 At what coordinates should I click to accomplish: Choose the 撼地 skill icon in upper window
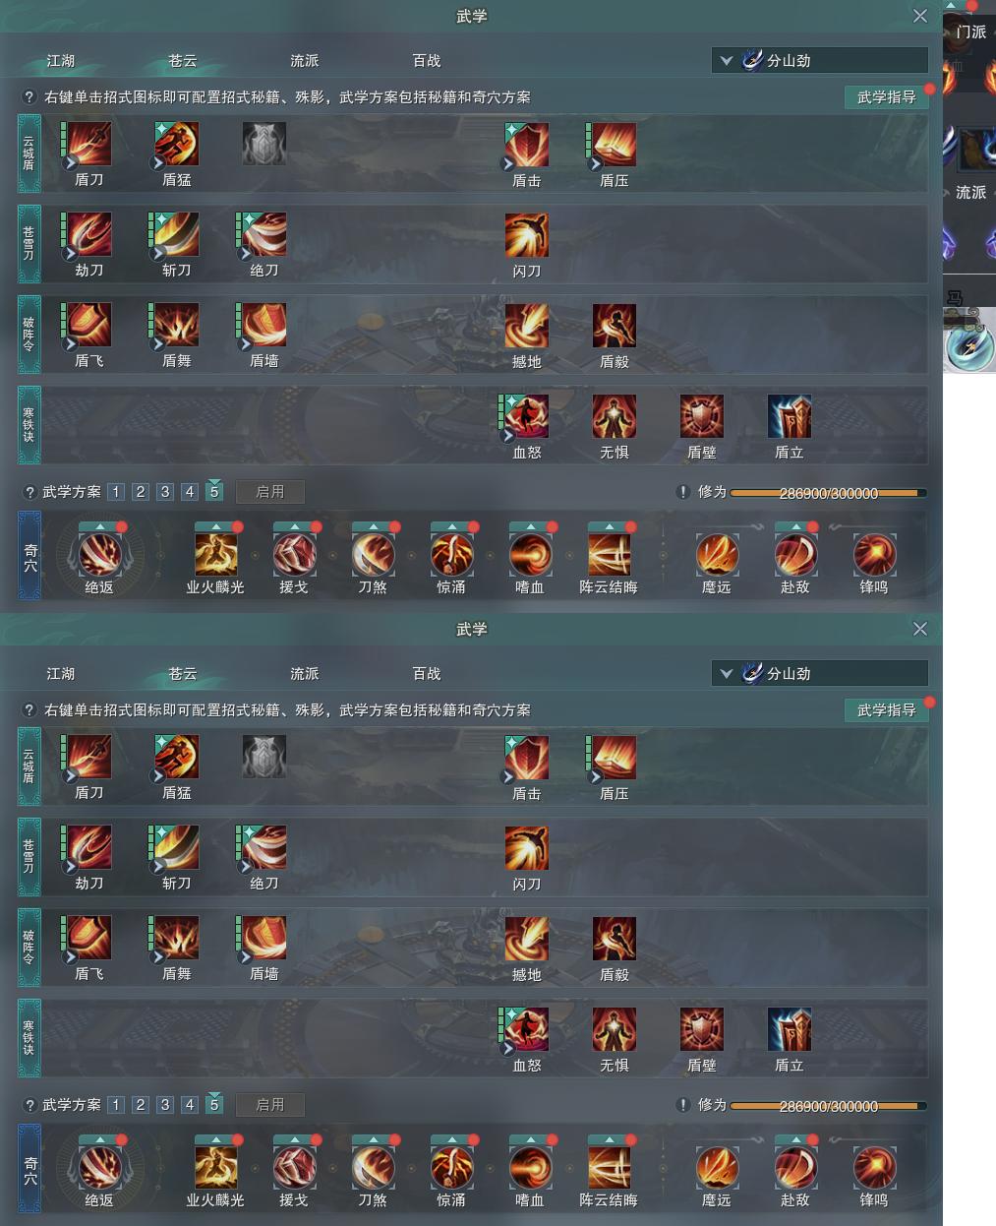point(527,326)
